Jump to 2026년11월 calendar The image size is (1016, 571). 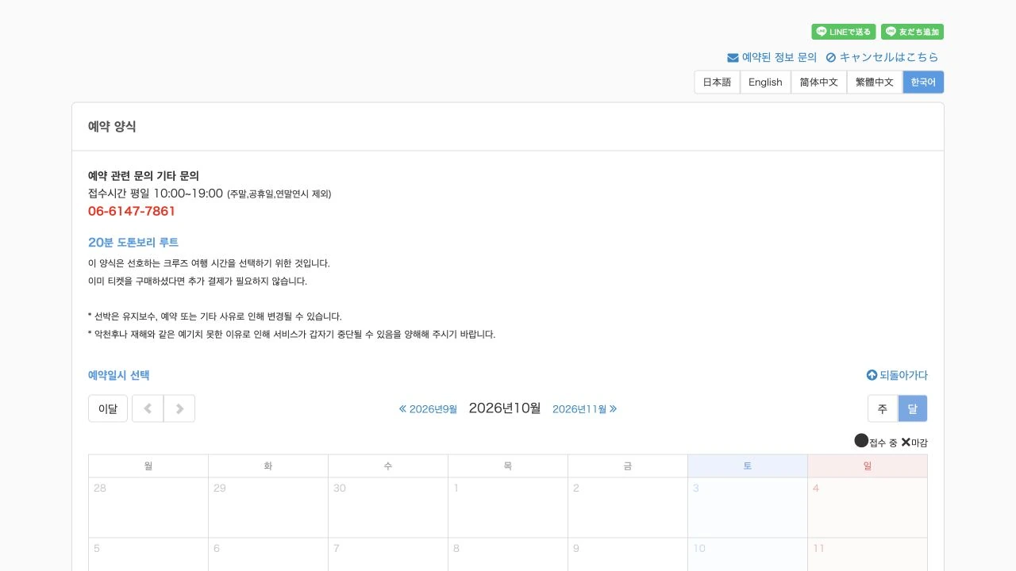click(585, 409)
